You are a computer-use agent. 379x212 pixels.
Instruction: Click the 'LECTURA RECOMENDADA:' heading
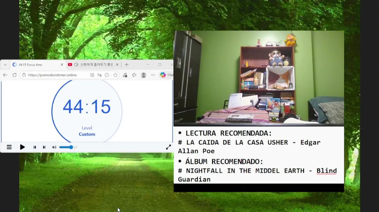pyautogui.click(x=229, y=133)
